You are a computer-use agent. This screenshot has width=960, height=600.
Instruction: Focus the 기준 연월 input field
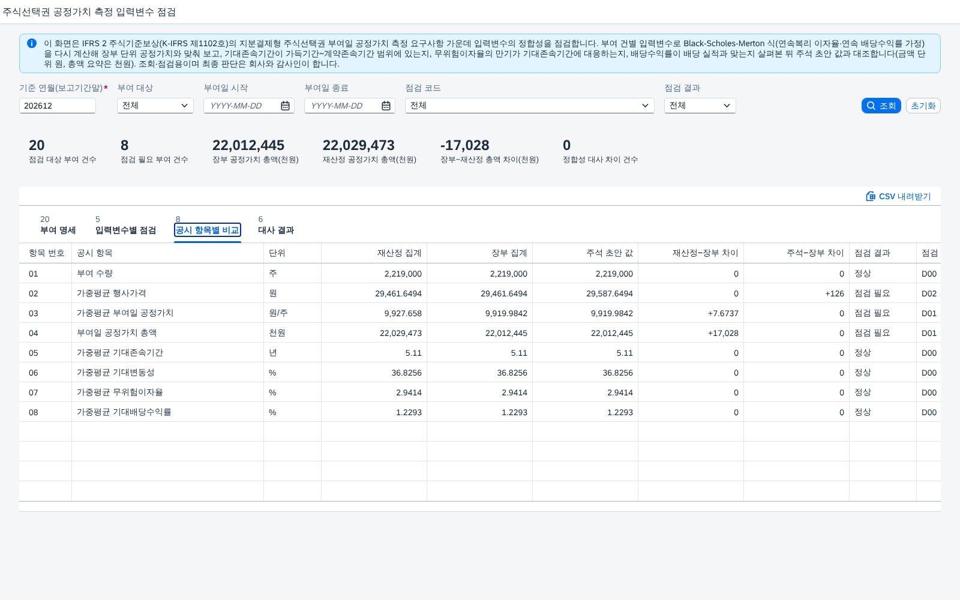pos(58,106)
